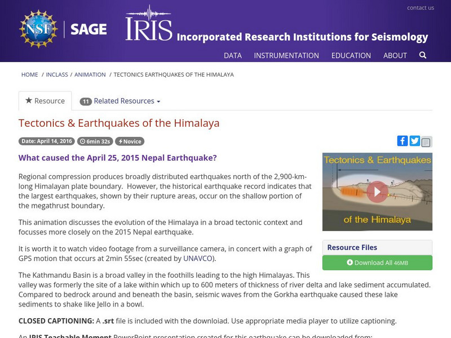The image size is (451, 338).
Task: Switch to the Resource tab
Action: click(x=45, y=101)
